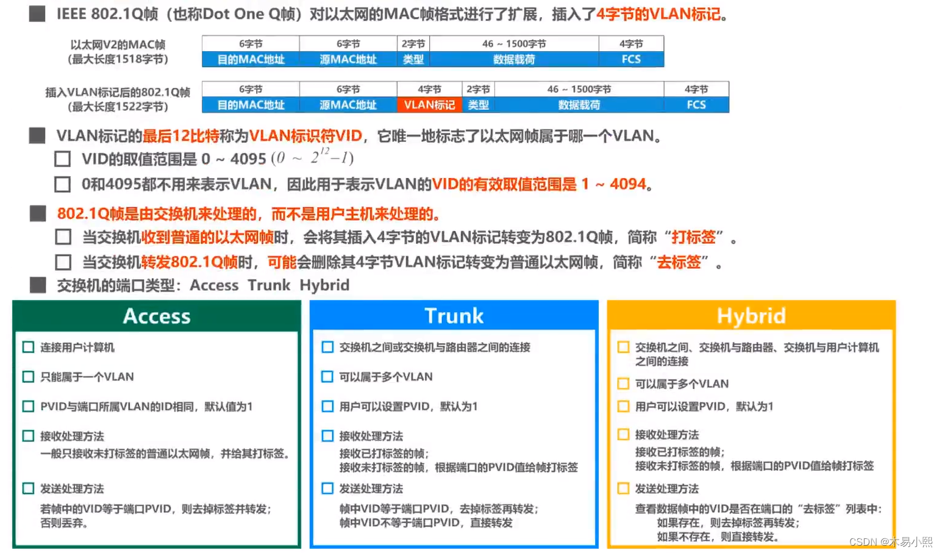Screen dimensions: 942x553
Task: Check the Hybrid panel '接收处理方法' box
Action: click(623, 434)
